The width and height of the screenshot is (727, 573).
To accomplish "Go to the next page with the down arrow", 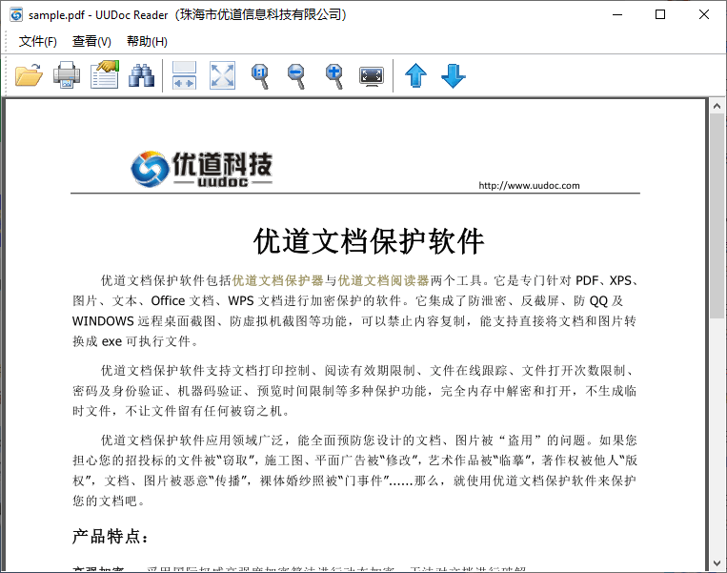I will [x=453, y=75].
